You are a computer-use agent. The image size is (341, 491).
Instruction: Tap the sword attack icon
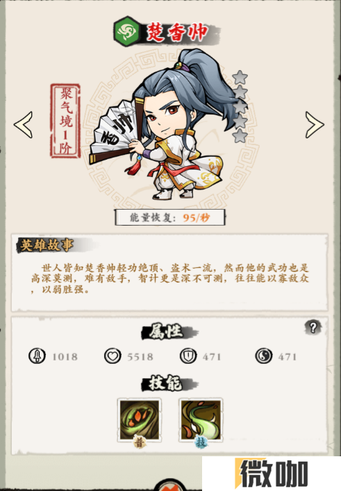pyautogui.click(x=37, y=356)
